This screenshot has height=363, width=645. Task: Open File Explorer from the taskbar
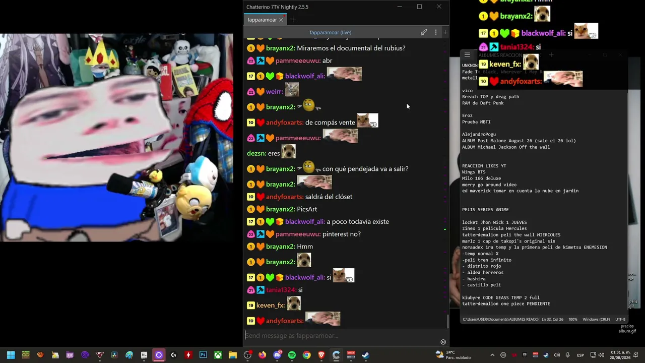pos(232,355)
